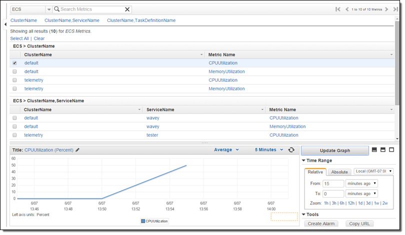This screenshot has width=405, height=235.
Task: Go to next page of metrics
Action: pos(386,9)
